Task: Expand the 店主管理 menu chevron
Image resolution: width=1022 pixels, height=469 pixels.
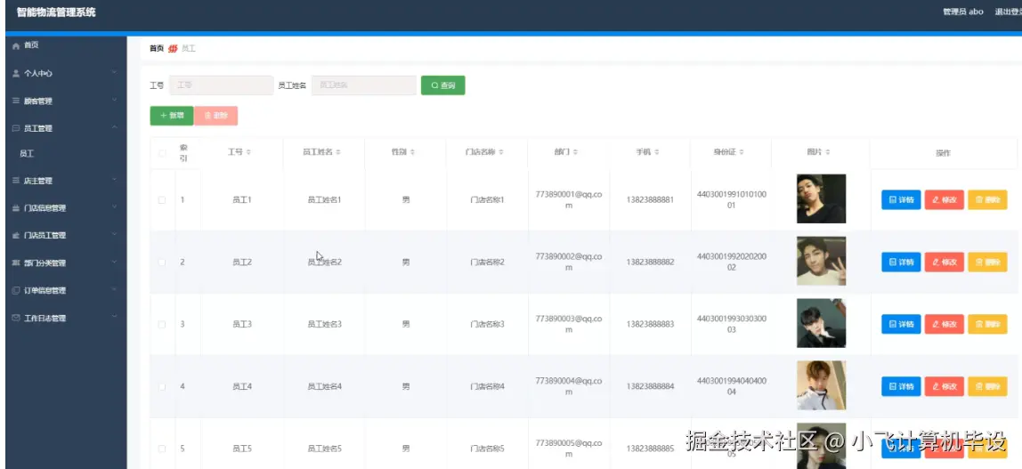Action: tap(114, 180)
